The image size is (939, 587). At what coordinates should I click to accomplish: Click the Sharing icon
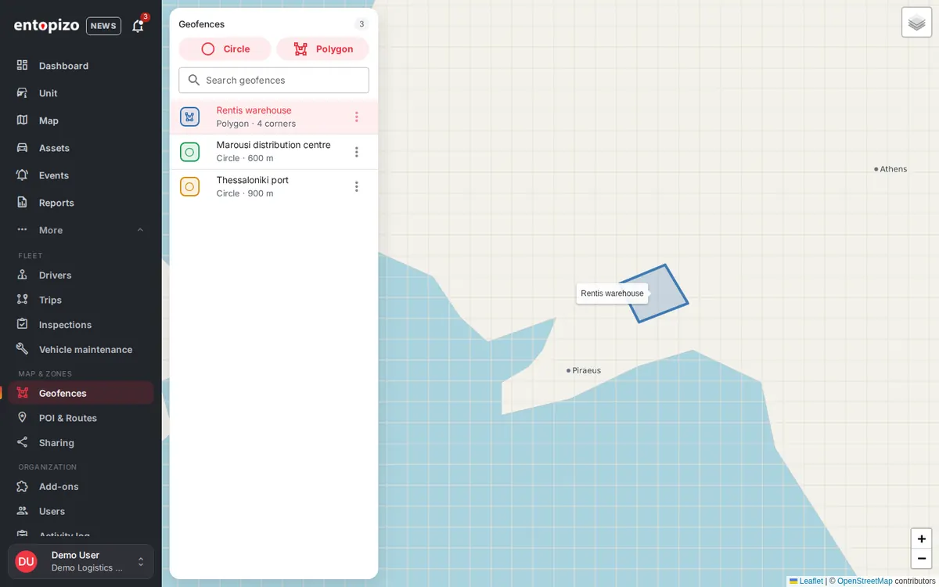click(22, 443)
